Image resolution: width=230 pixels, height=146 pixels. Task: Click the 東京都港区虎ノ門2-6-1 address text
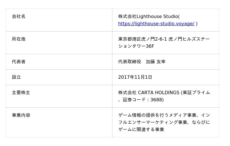coord(143,39)
